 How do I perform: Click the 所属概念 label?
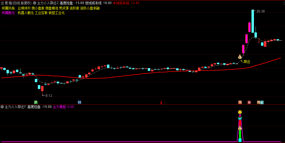tap(9, 13)
